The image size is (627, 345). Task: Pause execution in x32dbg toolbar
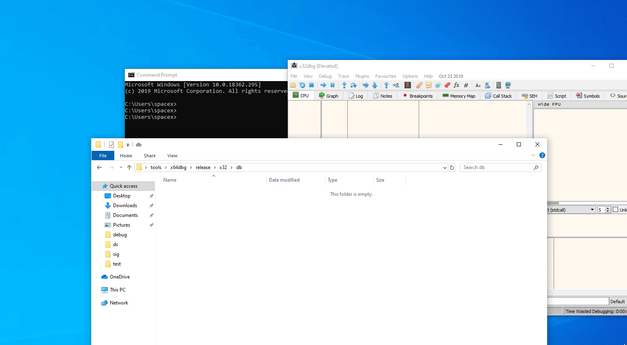tap(332, 85)
